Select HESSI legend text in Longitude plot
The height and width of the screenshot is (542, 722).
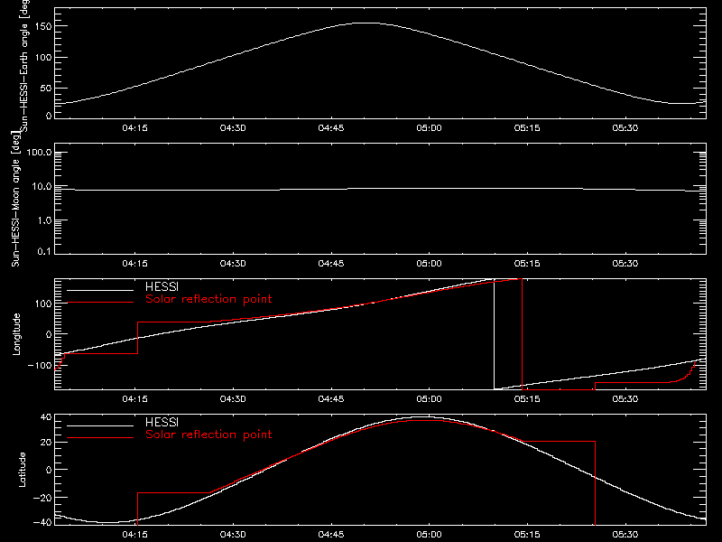[162, 286]
